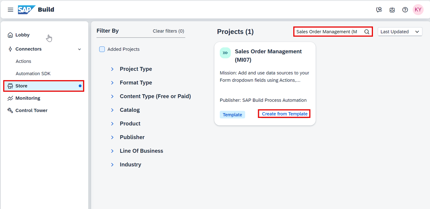Click the Sales Order Management project icon
This screenshot has width=430, height=209.
coord(225,53)
